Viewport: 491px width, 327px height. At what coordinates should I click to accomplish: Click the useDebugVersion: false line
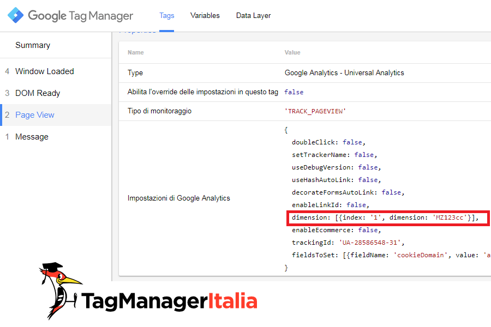pos(336,167)
